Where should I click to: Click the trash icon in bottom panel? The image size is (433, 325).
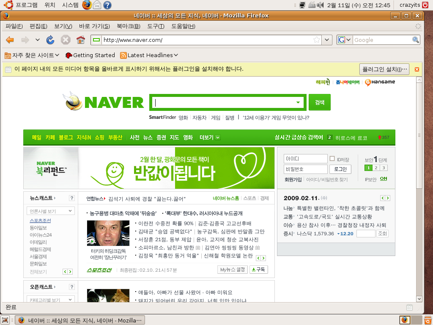(428, 320)
